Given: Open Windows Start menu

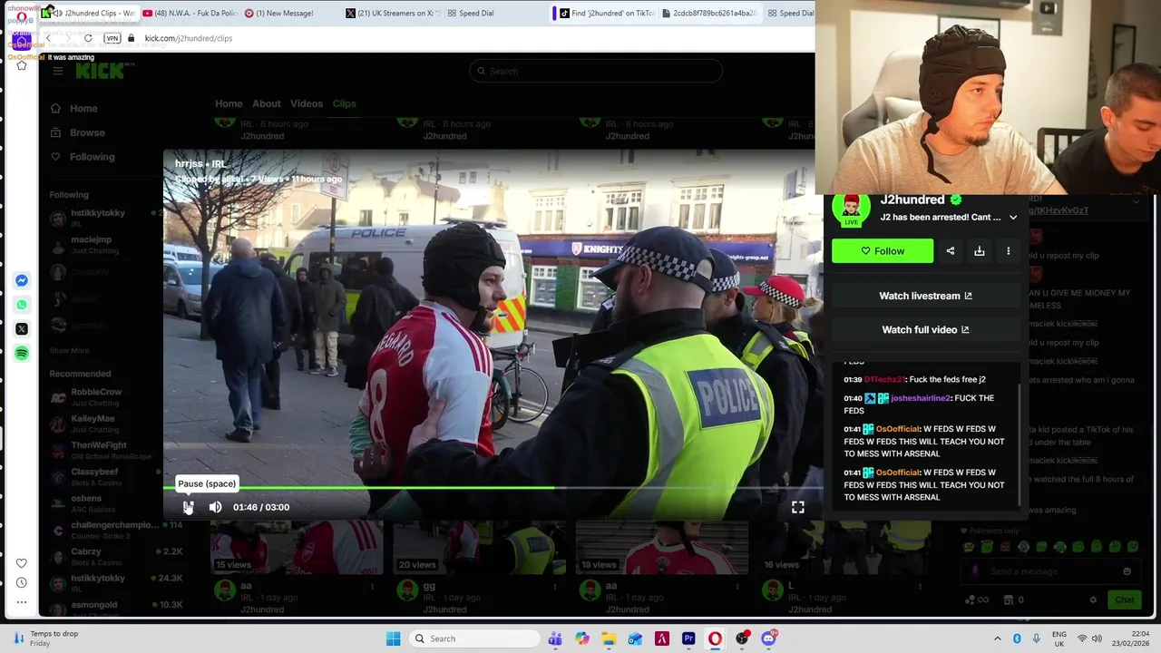Looking at the screenshot, I should tap(393, 638).
